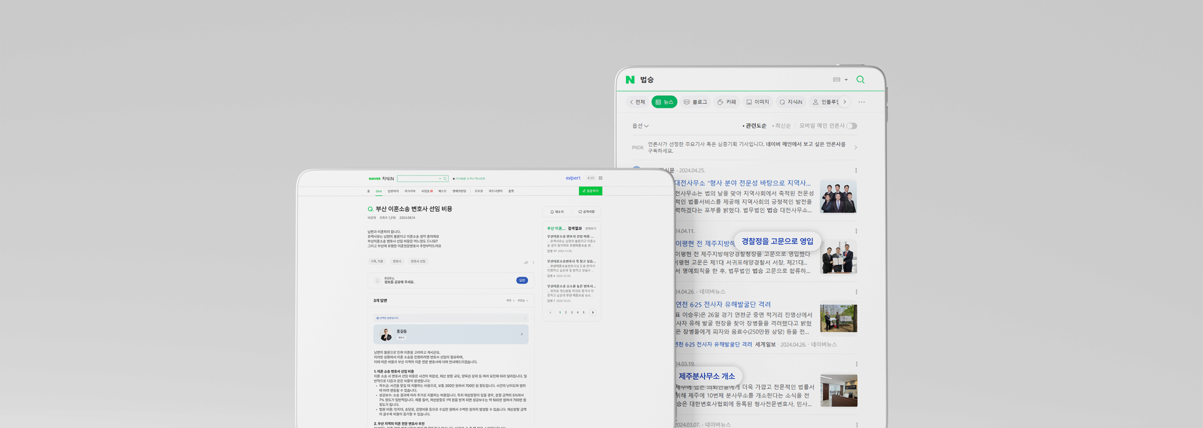Go back to the 전체 tab

pos(637,102)
